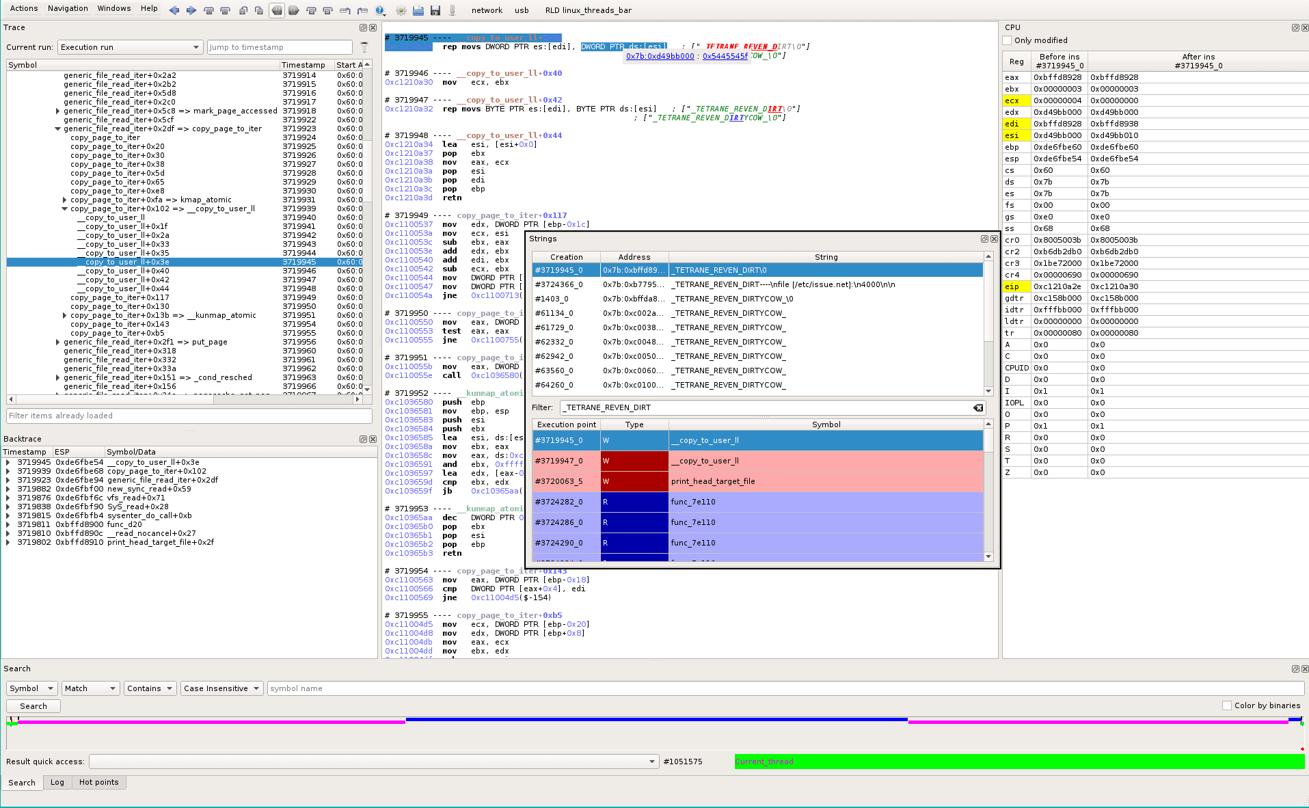Follow the 0x7b:0xd49bb000 hyperlink in disassembly
The width and height of the screenshot is (1309, 808).
pyautogui.click(x=659, y=56)
